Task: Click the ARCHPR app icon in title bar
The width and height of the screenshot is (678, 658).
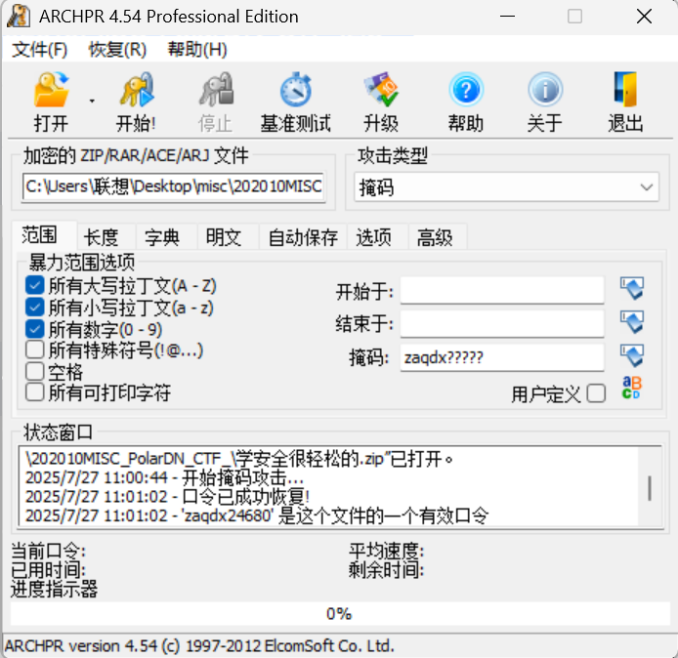Action: 19,17
